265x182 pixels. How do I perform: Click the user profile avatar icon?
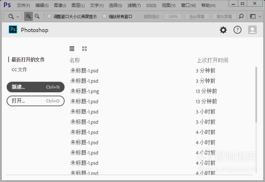tap(252, 30)
